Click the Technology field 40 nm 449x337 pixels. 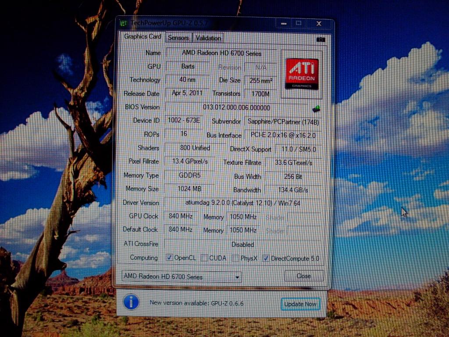point(188,80)
